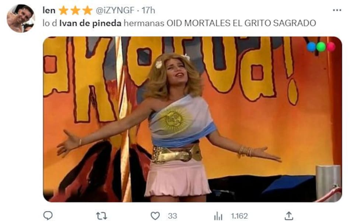Retweet this post using the arrows icon

[101, 216]
